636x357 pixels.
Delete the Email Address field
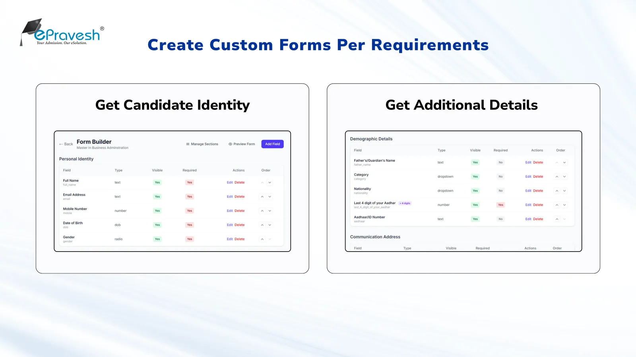point(240,197)
